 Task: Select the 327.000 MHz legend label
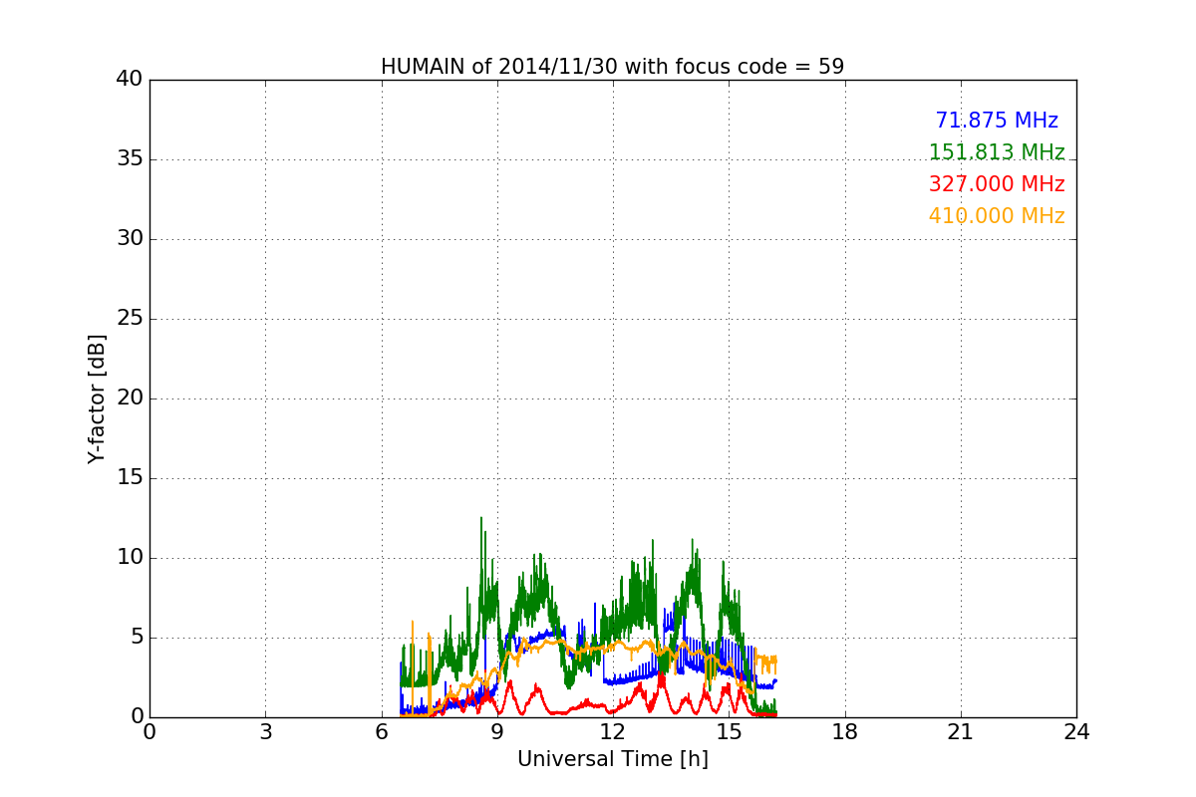[997, 184]
